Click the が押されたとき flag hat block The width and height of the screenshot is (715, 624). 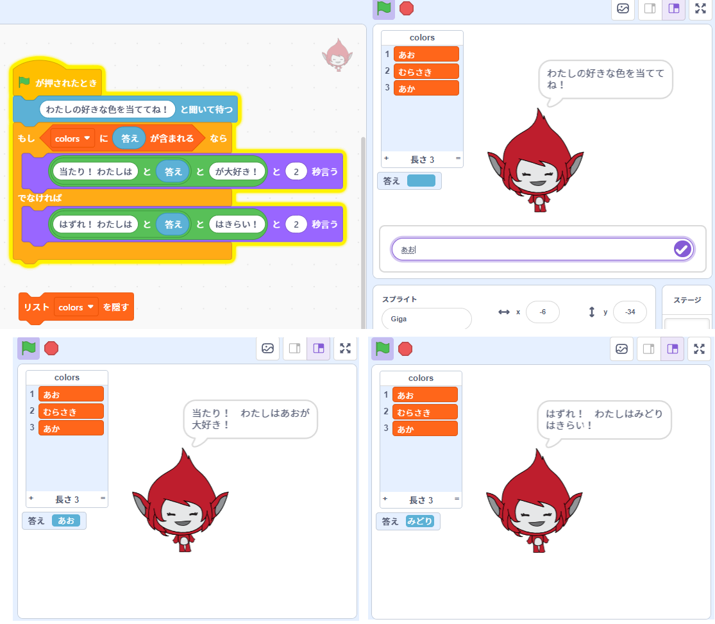click(x=58, y=83)
